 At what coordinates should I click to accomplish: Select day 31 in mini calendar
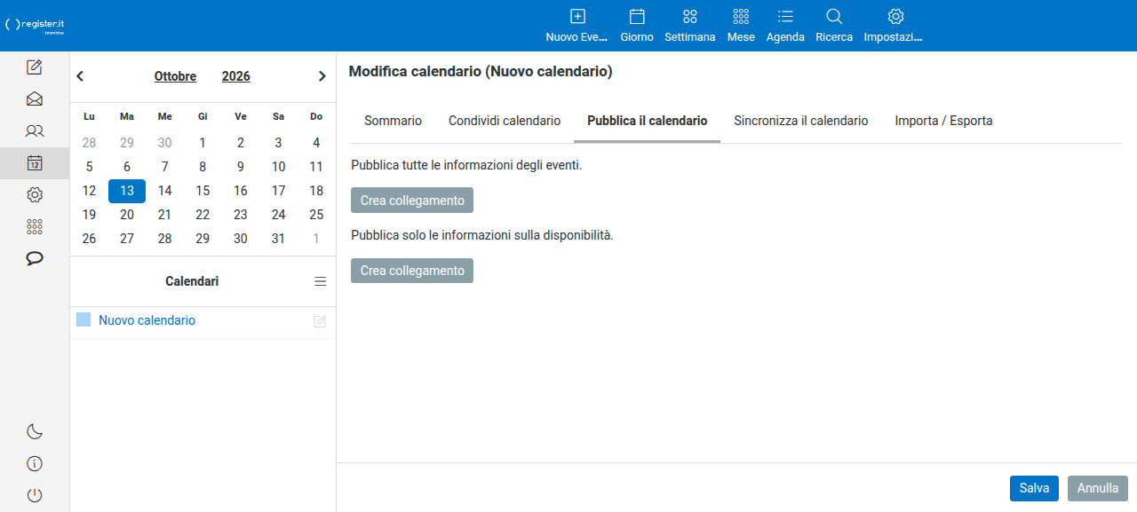coord(278,239)
